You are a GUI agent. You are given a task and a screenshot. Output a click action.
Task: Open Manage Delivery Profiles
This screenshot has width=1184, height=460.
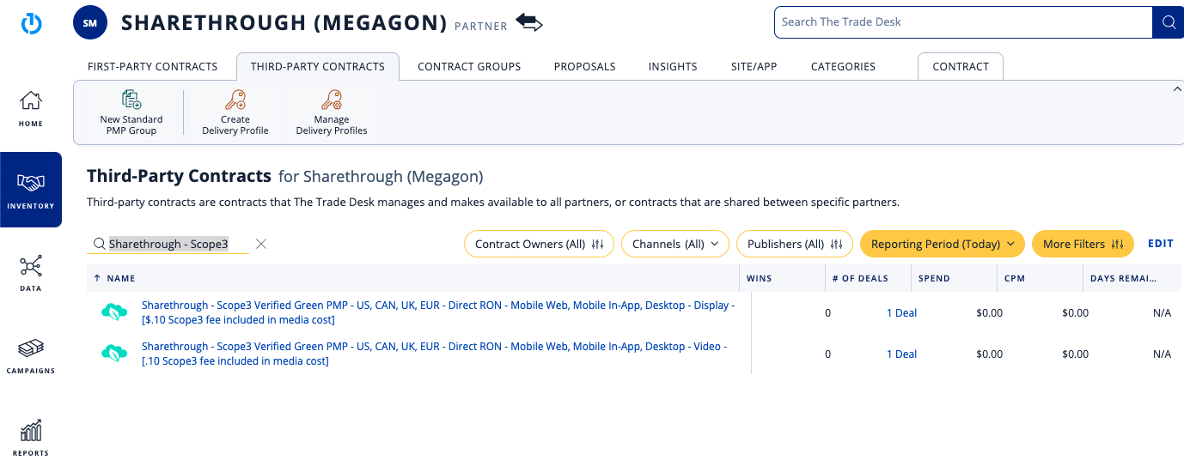click(x=332, y=112)
